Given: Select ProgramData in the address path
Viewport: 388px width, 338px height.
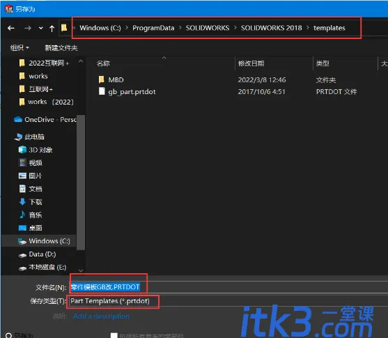Looking at the screenshot, I should [153, 28].
